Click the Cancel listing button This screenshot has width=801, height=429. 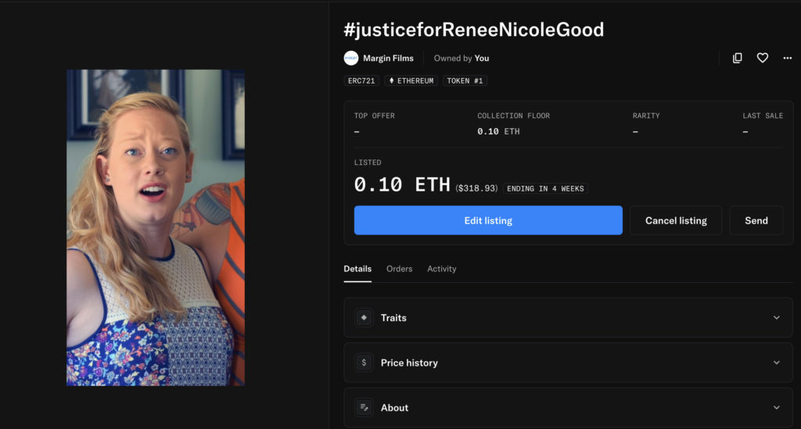click(x=676, y=220)
